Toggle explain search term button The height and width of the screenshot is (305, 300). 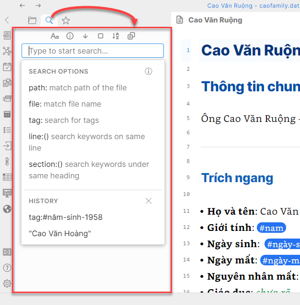70,36
